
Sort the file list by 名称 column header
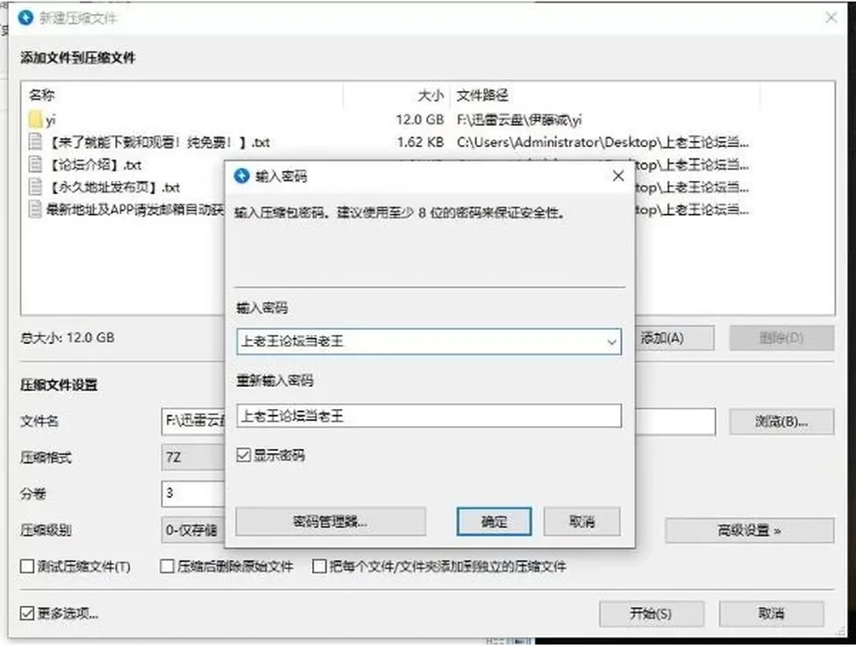tap(42, 95)
